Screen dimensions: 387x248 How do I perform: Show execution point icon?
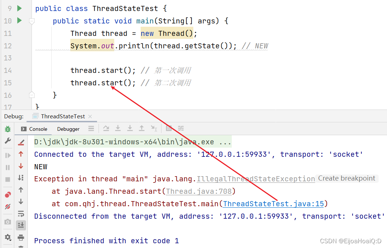[x=91, y=129]
